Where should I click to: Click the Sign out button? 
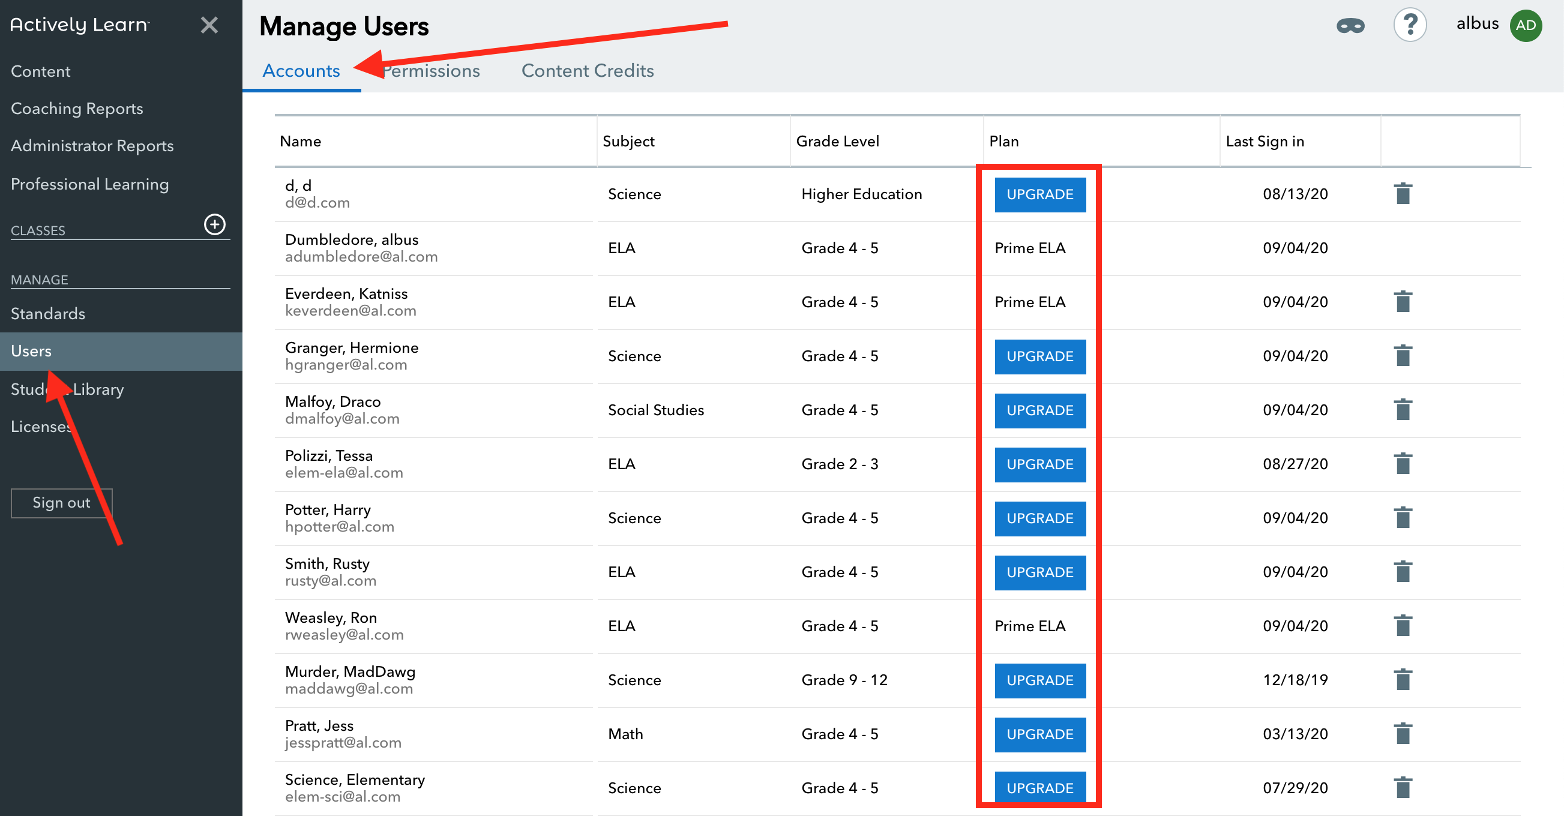click(61, 502)
